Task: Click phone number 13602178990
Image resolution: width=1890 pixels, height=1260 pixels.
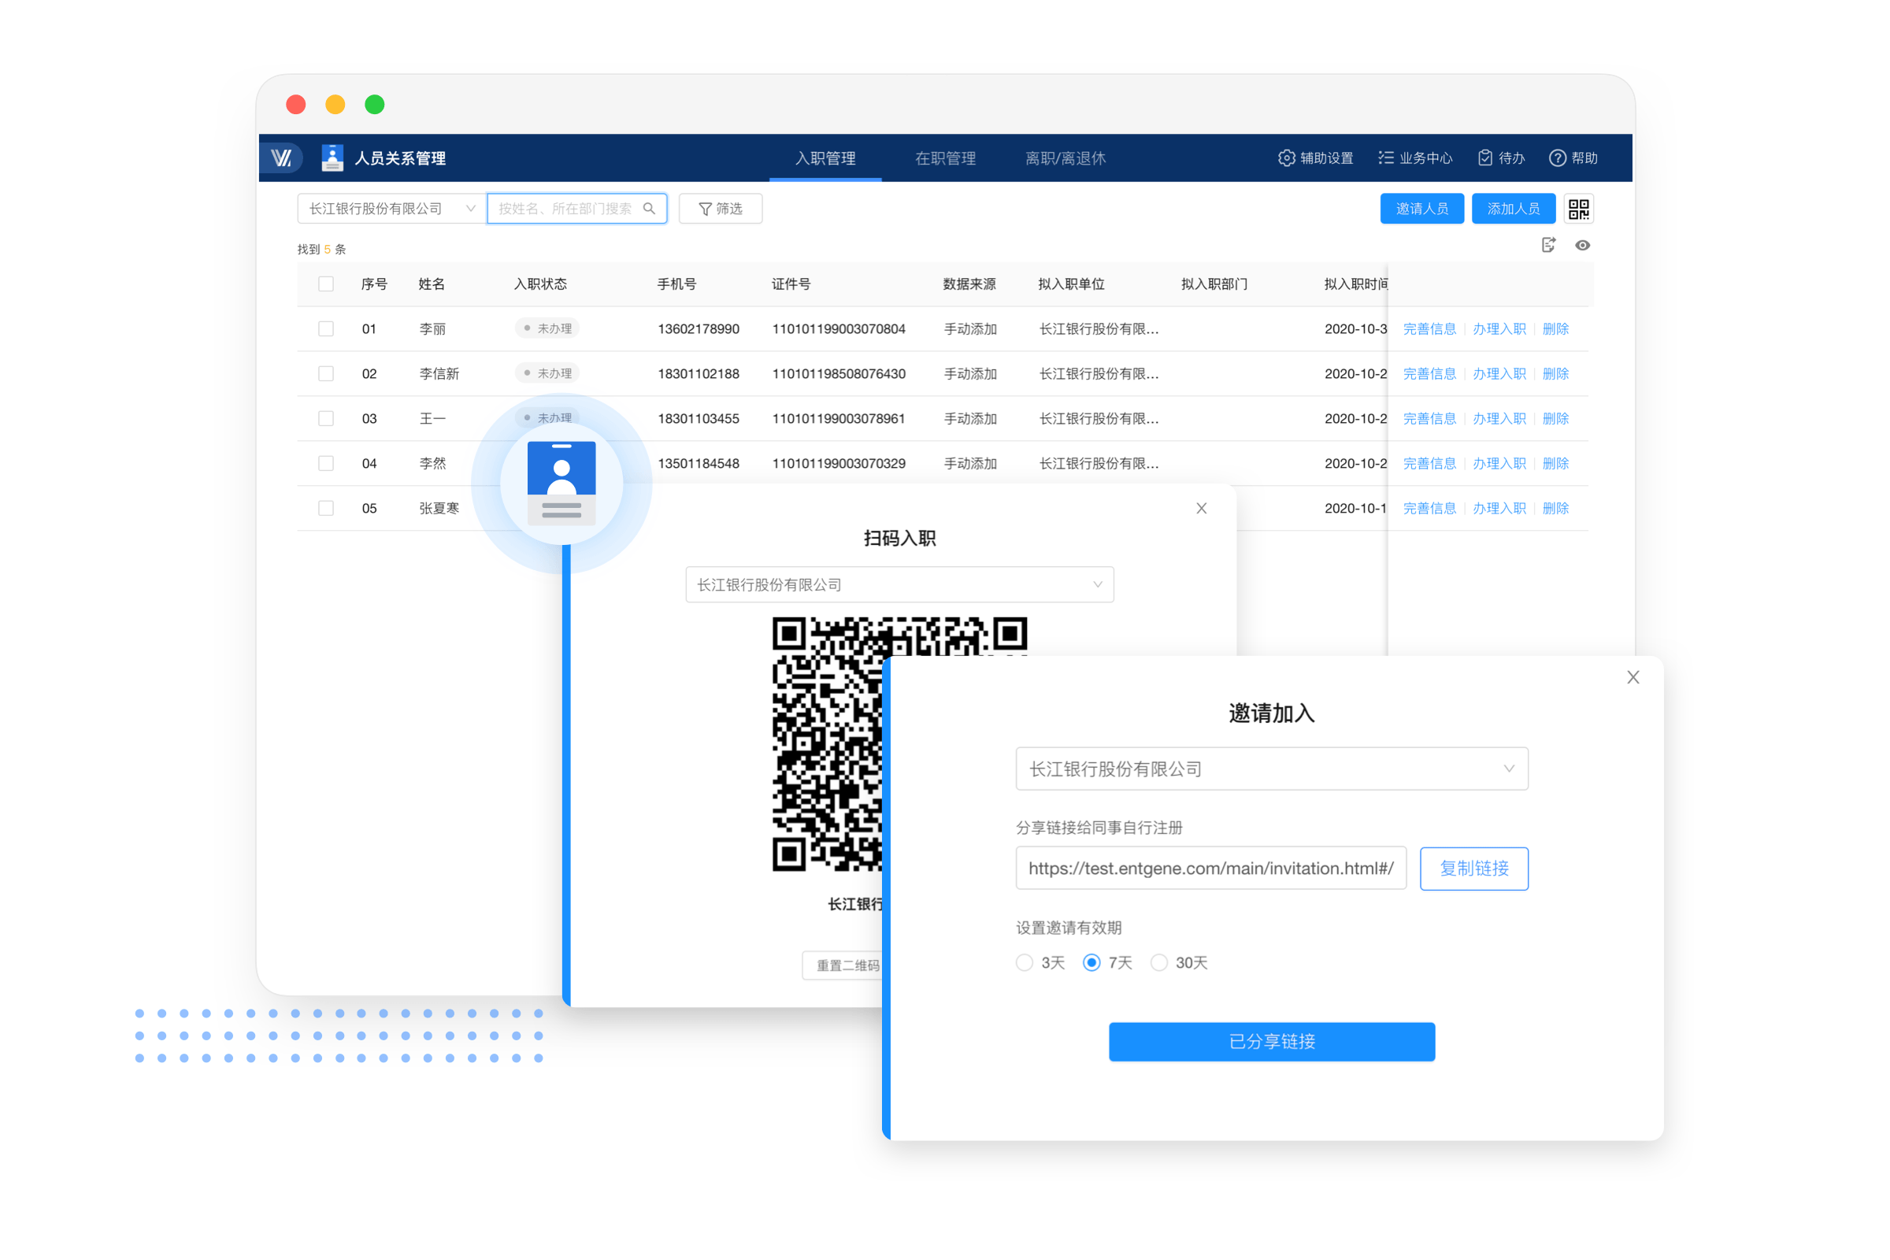Action: 699,329
